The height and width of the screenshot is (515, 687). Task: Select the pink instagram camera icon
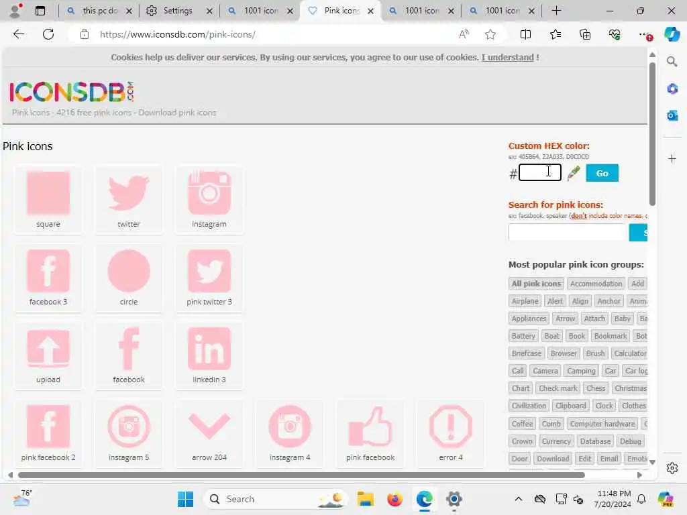pos(209,193)
